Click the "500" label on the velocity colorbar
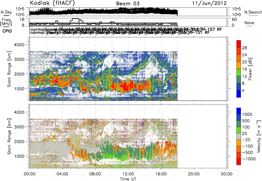 click(x=246, y=121)
